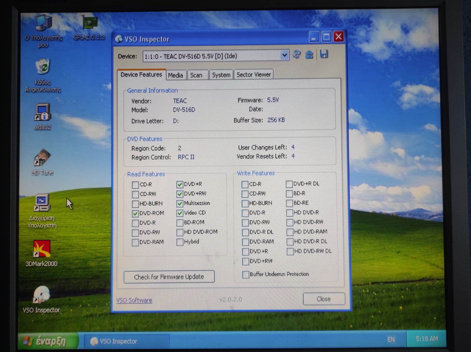Screen dimensions: 471x352
Task: Click the EN language indicator in taskbar
Action: coord(391,340)
